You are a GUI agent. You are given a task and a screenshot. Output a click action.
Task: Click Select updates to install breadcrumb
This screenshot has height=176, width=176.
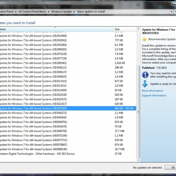click(x=91, y=12)
